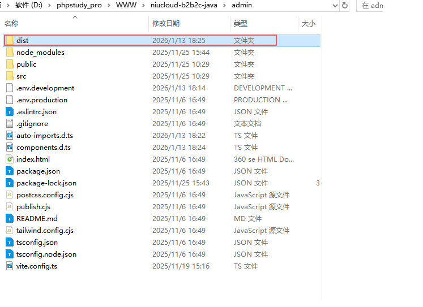Open the dist folder

tap(22, 41)
